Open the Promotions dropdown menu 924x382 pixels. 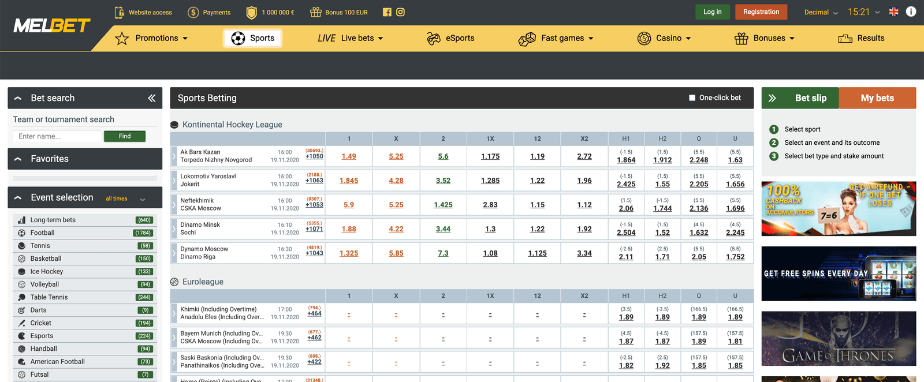click(151, 38)
